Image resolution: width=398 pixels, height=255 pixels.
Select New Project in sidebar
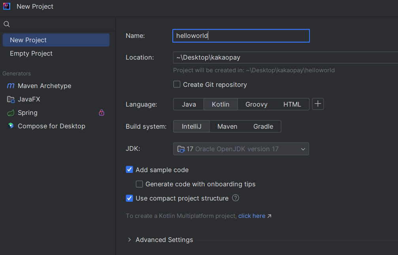coord(28,40)
